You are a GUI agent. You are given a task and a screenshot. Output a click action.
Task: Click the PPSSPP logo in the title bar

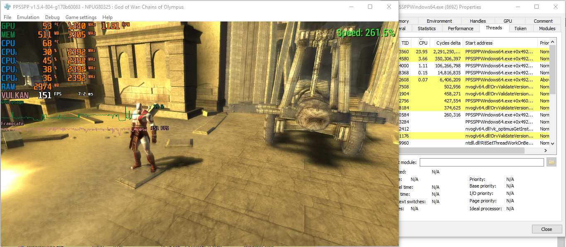[x=7, y=7]
